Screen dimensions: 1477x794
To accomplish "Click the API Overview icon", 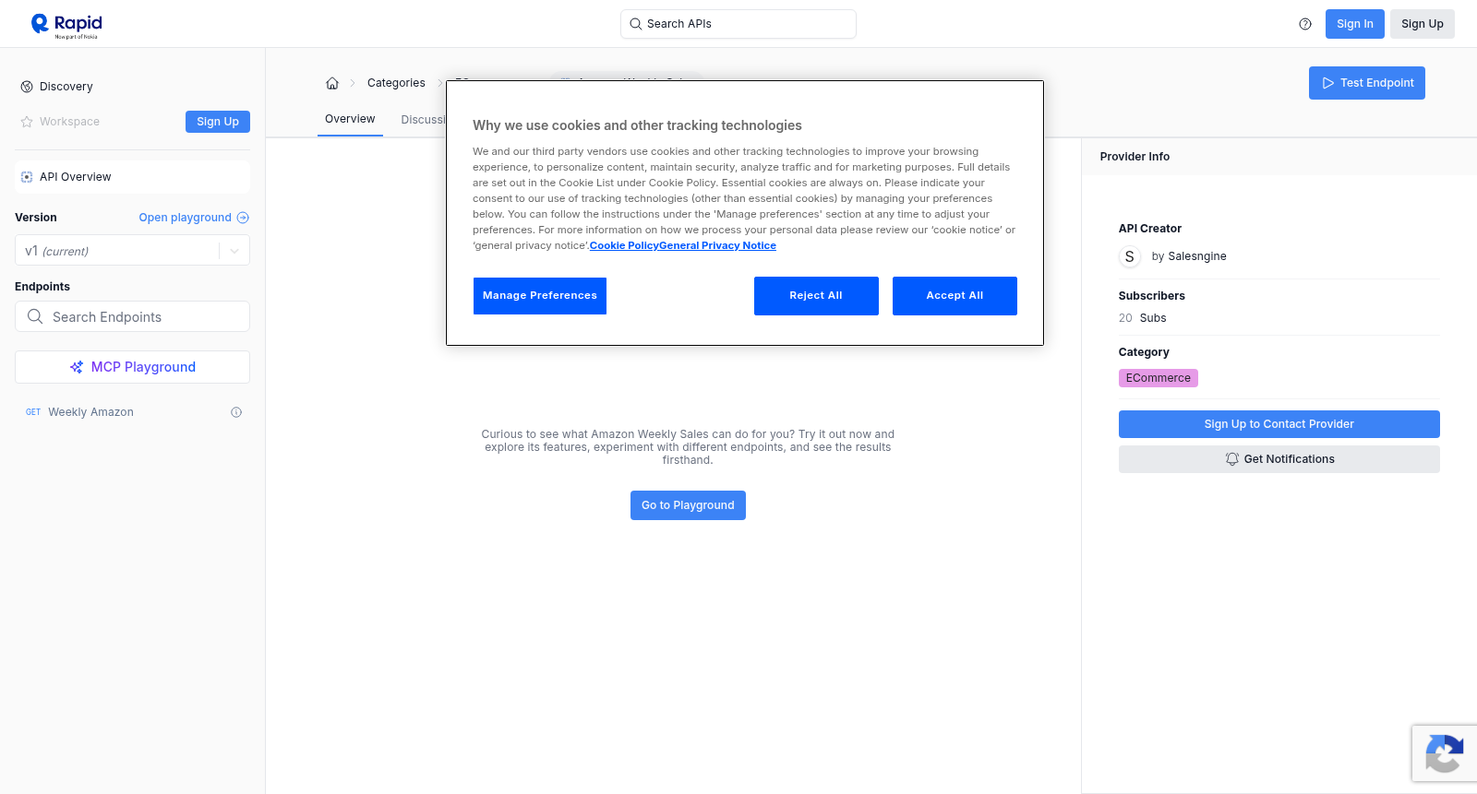I will [x=27, y=177].
